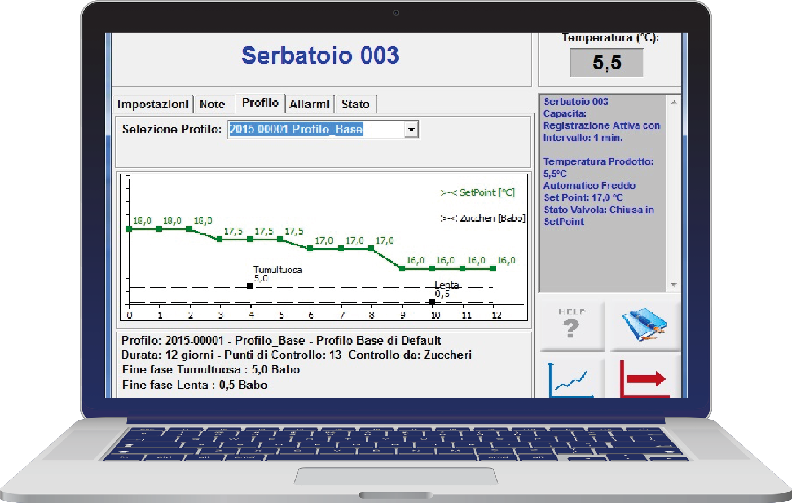792x503 pixels.
Task: Click the temperature value 5,5 field
Action: pyautogui.click(x=606, y=63)
